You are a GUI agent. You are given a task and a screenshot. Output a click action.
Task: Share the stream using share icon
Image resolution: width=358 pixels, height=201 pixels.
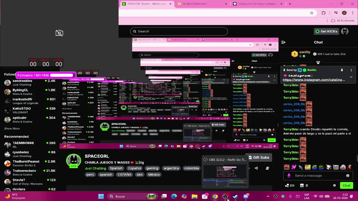[x=256, y=168]
